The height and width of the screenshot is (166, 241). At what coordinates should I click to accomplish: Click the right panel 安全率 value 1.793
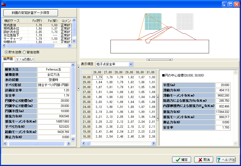[223, 127]
